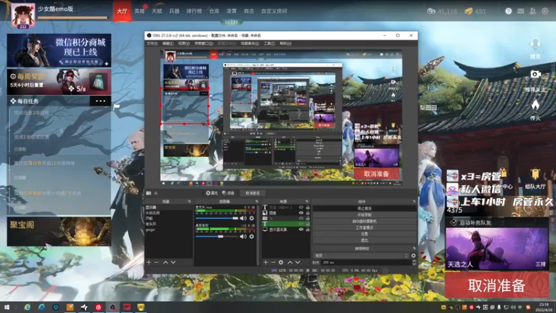Image resolution: width=556 pixels, height=313 pixels.
Task: Open transition properties gear next to fade dropdown
Action: point(414,255)
